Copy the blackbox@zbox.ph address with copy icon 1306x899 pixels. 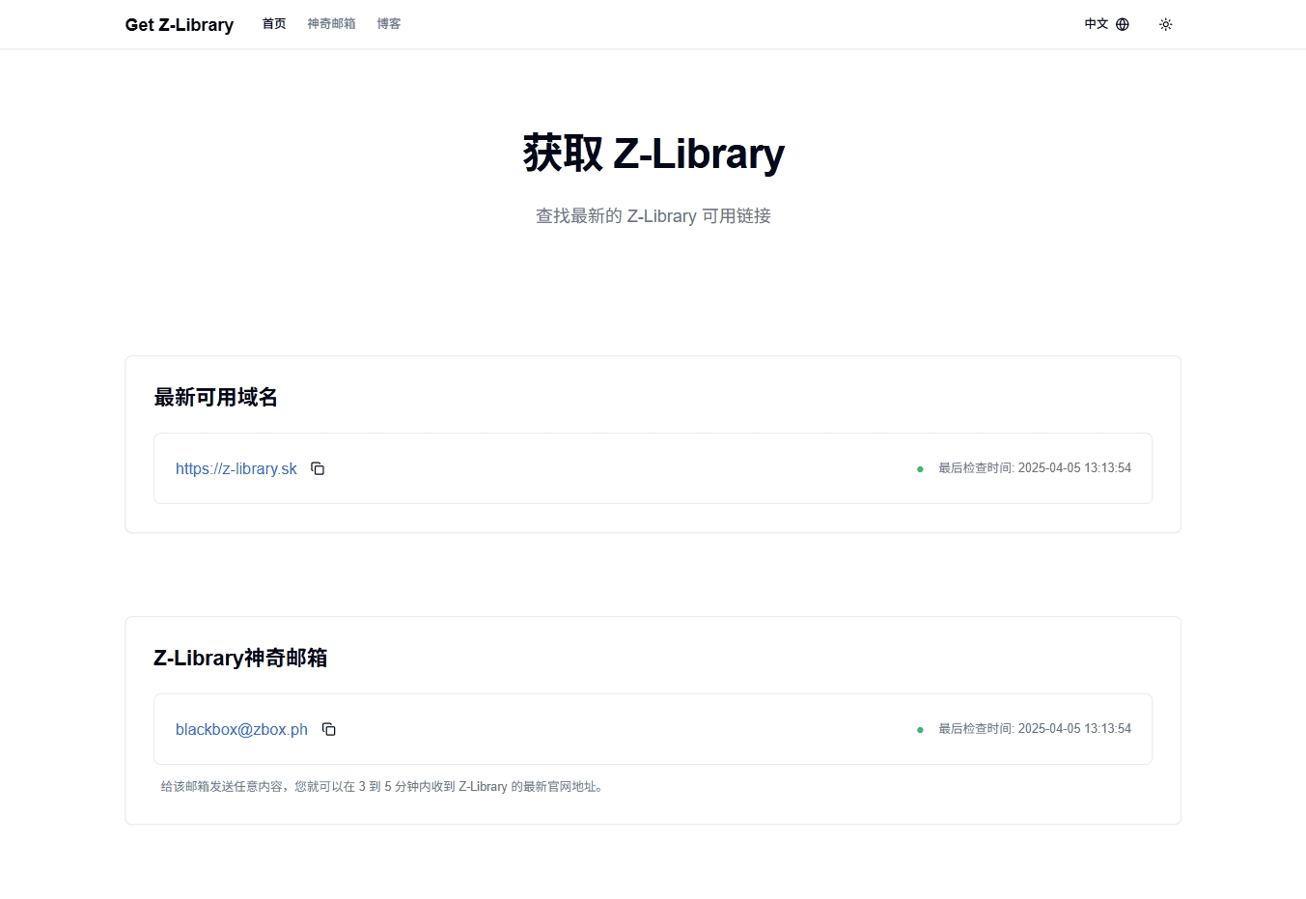pos(329,729)
